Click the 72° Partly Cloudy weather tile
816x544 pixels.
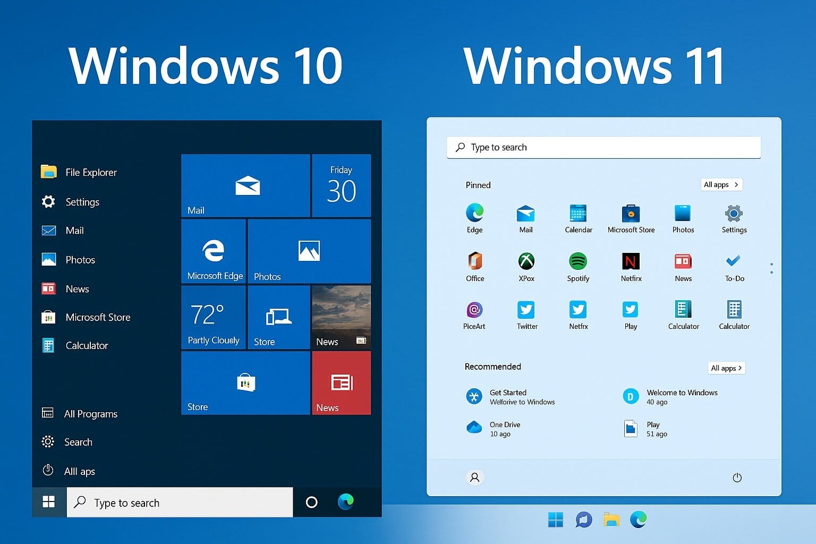click(x=214, y=318)
